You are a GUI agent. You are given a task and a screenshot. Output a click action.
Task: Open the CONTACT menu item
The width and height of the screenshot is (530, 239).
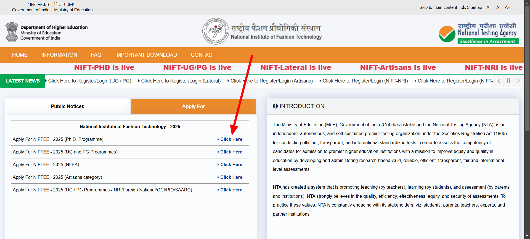click(203, 55)
